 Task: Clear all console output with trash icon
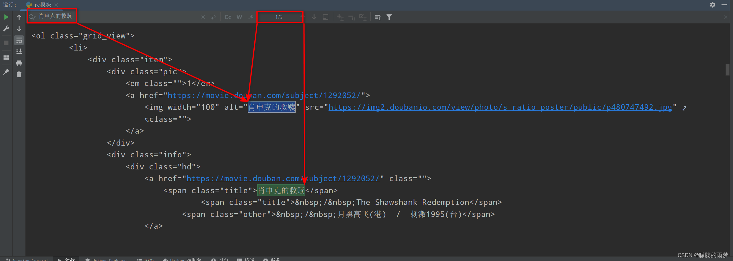pyautogui.click(x=19, y=74)
